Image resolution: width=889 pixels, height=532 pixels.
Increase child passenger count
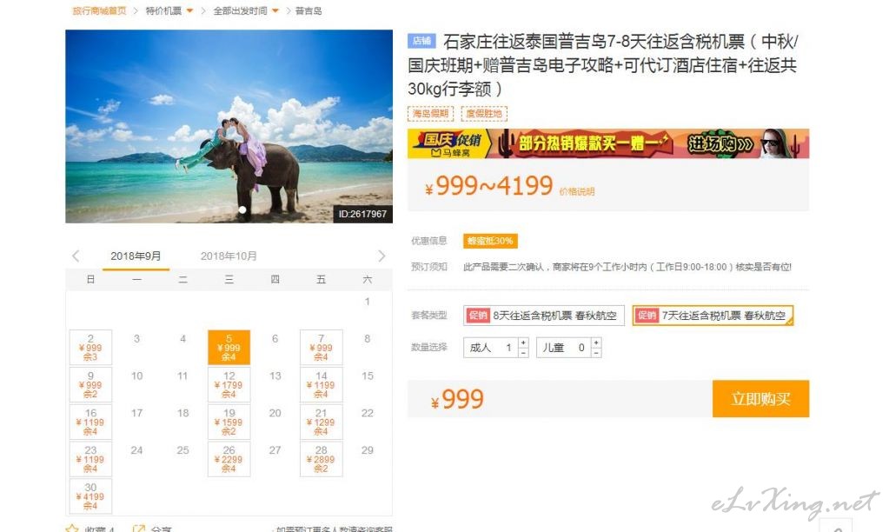click(x=596, y=342)
